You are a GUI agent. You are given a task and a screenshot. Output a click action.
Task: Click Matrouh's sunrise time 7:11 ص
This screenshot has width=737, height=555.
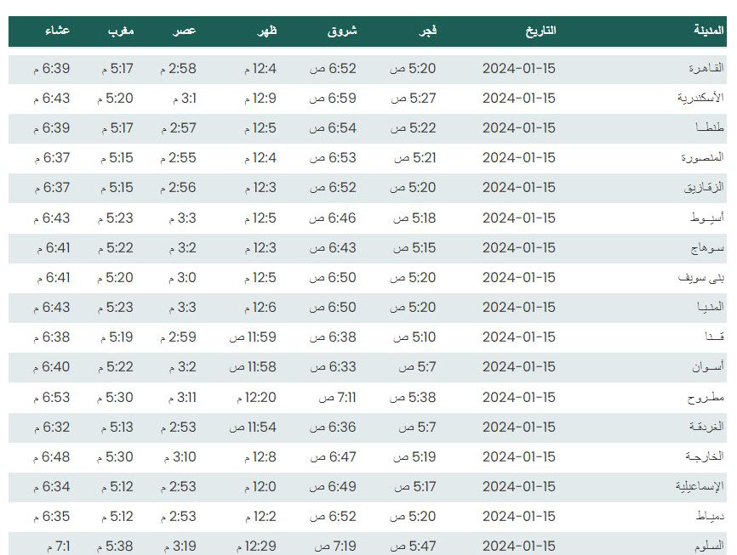coord(338,398)
